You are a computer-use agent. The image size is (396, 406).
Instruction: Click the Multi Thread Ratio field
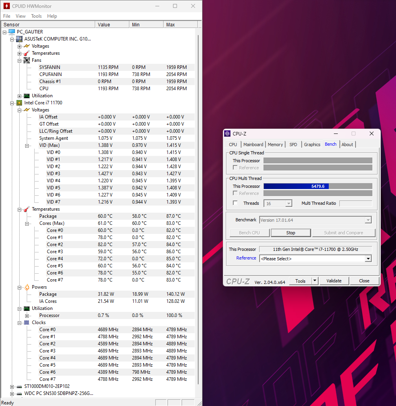[356, 203]
